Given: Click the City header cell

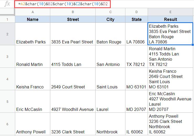Looking at the screenshot, I should 110,19.
